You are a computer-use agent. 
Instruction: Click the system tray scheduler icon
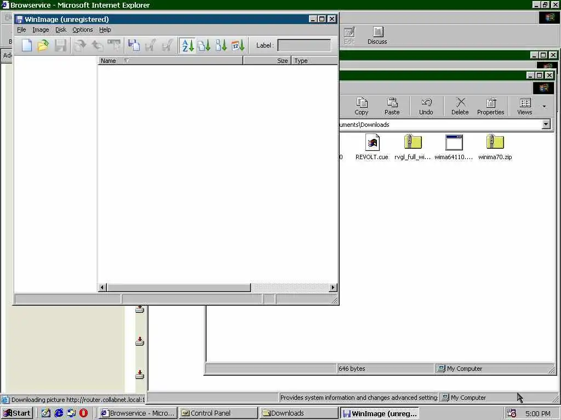click(x=512, y=413)
